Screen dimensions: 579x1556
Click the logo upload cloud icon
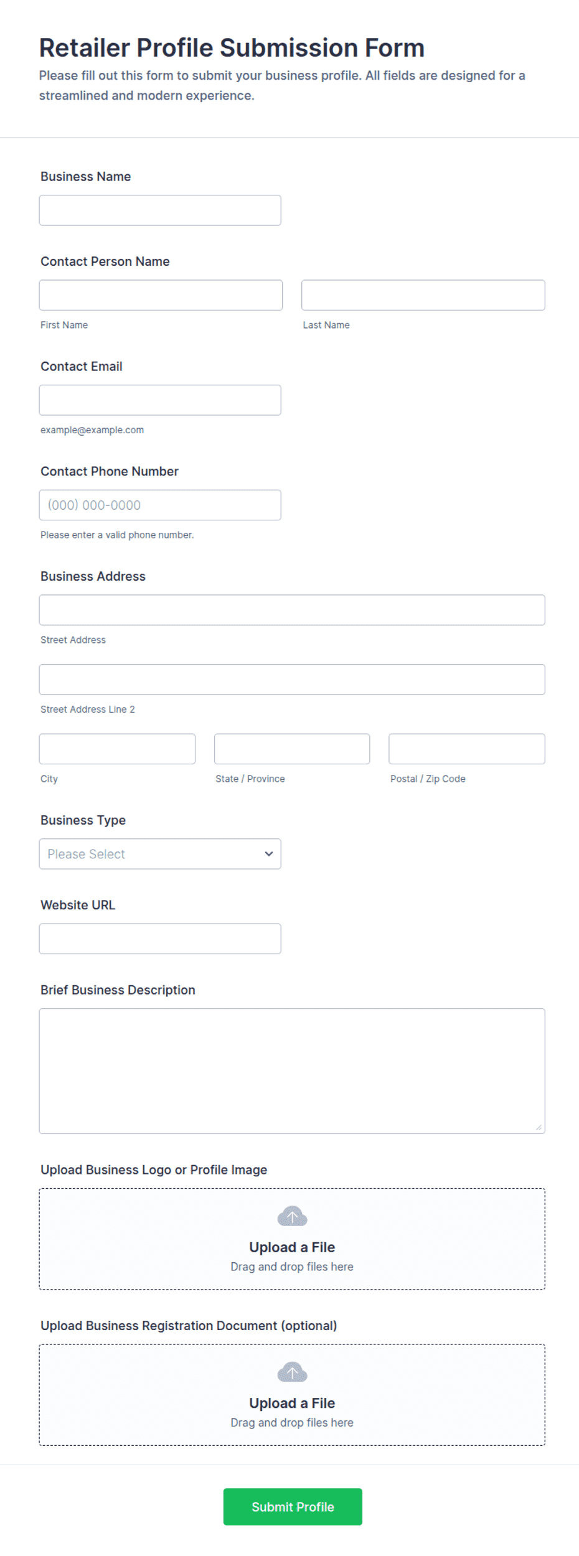[x=292, y=1216]
